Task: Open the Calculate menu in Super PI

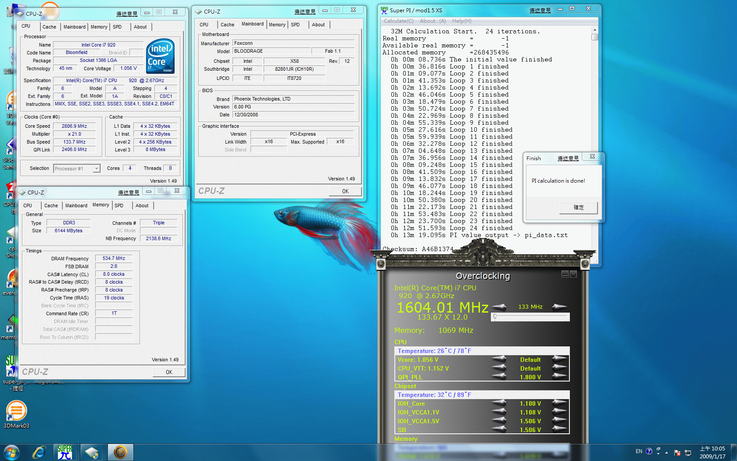Action: 398,21
